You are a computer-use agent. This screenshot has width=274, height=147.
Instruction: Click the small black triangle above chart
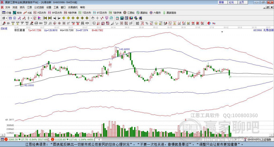(222, 32)
